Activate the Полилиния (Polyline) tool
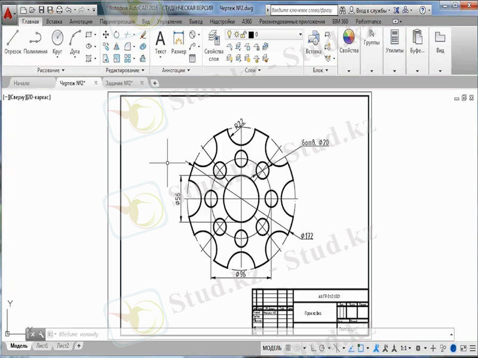The width and height of the screenshot is (478, 358). click(34, 37)
